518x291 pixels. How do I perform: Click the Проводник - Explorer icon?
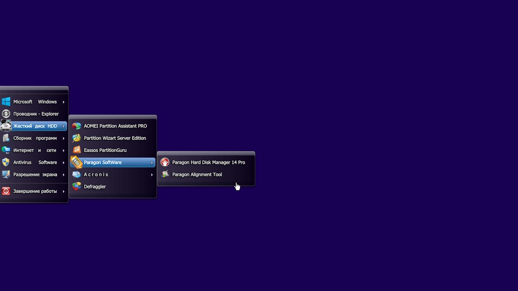[x=6, y=114]
